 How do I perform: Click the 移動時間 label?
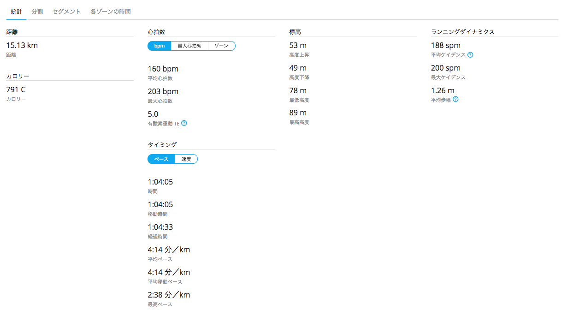[158, 214]
